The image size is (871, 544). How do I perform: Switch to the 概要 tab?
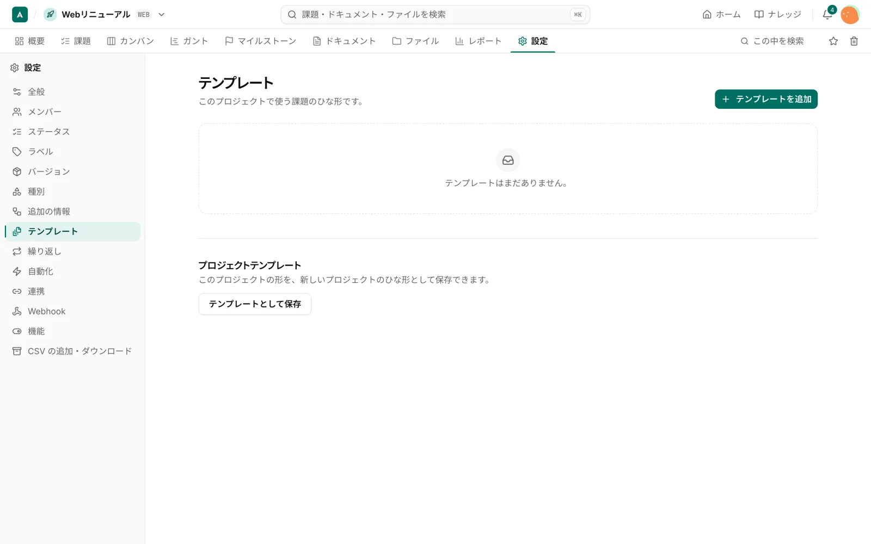tap(30, 41)
